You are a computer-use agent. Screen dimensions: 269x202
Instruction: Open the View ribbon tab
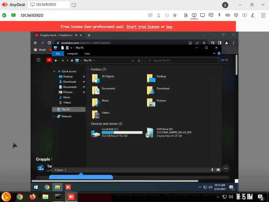click(x=87, y=54)
